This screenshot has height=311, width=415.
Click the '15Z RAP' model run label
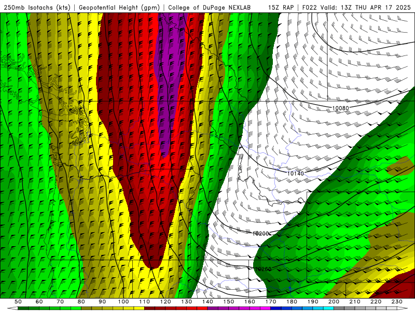pyautogui.click(x=281, y=7)
